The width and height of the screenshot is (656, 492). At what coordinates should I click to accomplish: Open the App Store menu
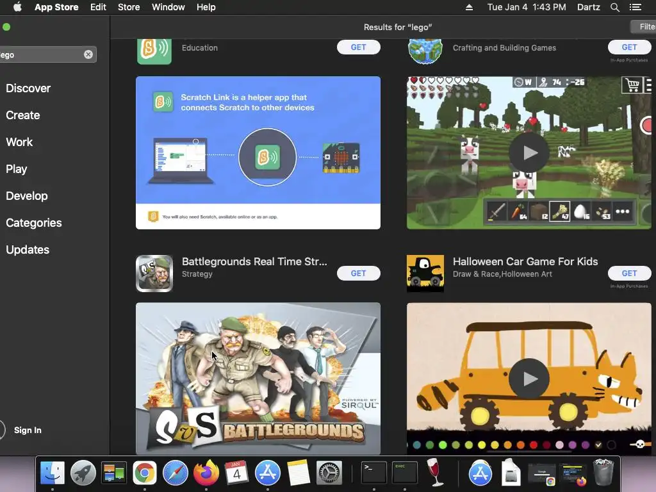tap(56, 7)
